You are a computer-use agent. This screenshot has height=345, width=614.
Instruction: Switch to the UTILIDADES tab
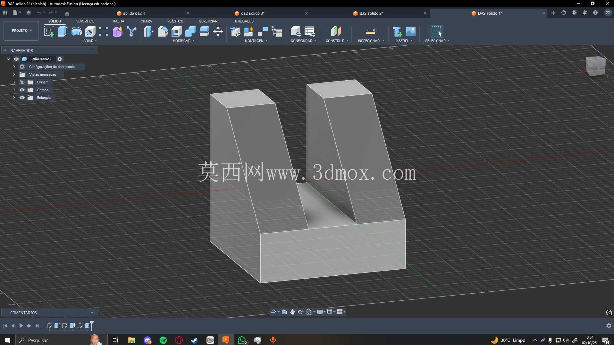click(x=244, y=21)
